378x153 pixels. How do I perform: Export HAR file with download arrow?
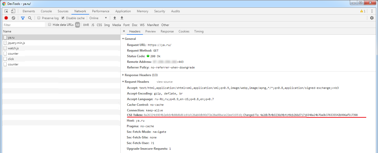pos(122,18)
